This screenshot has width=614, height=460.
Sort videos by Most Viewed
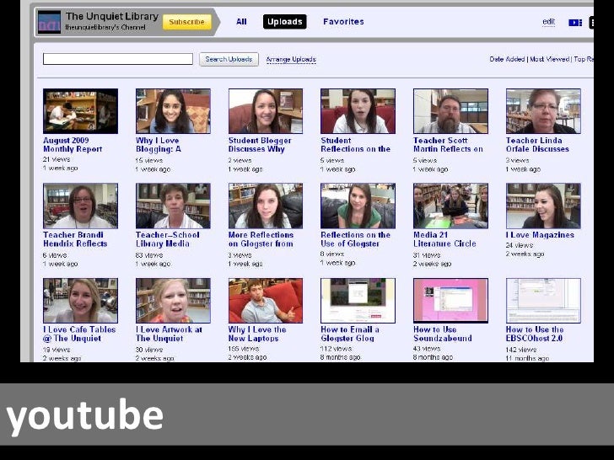pyautogui.click(x=550, y=60)
